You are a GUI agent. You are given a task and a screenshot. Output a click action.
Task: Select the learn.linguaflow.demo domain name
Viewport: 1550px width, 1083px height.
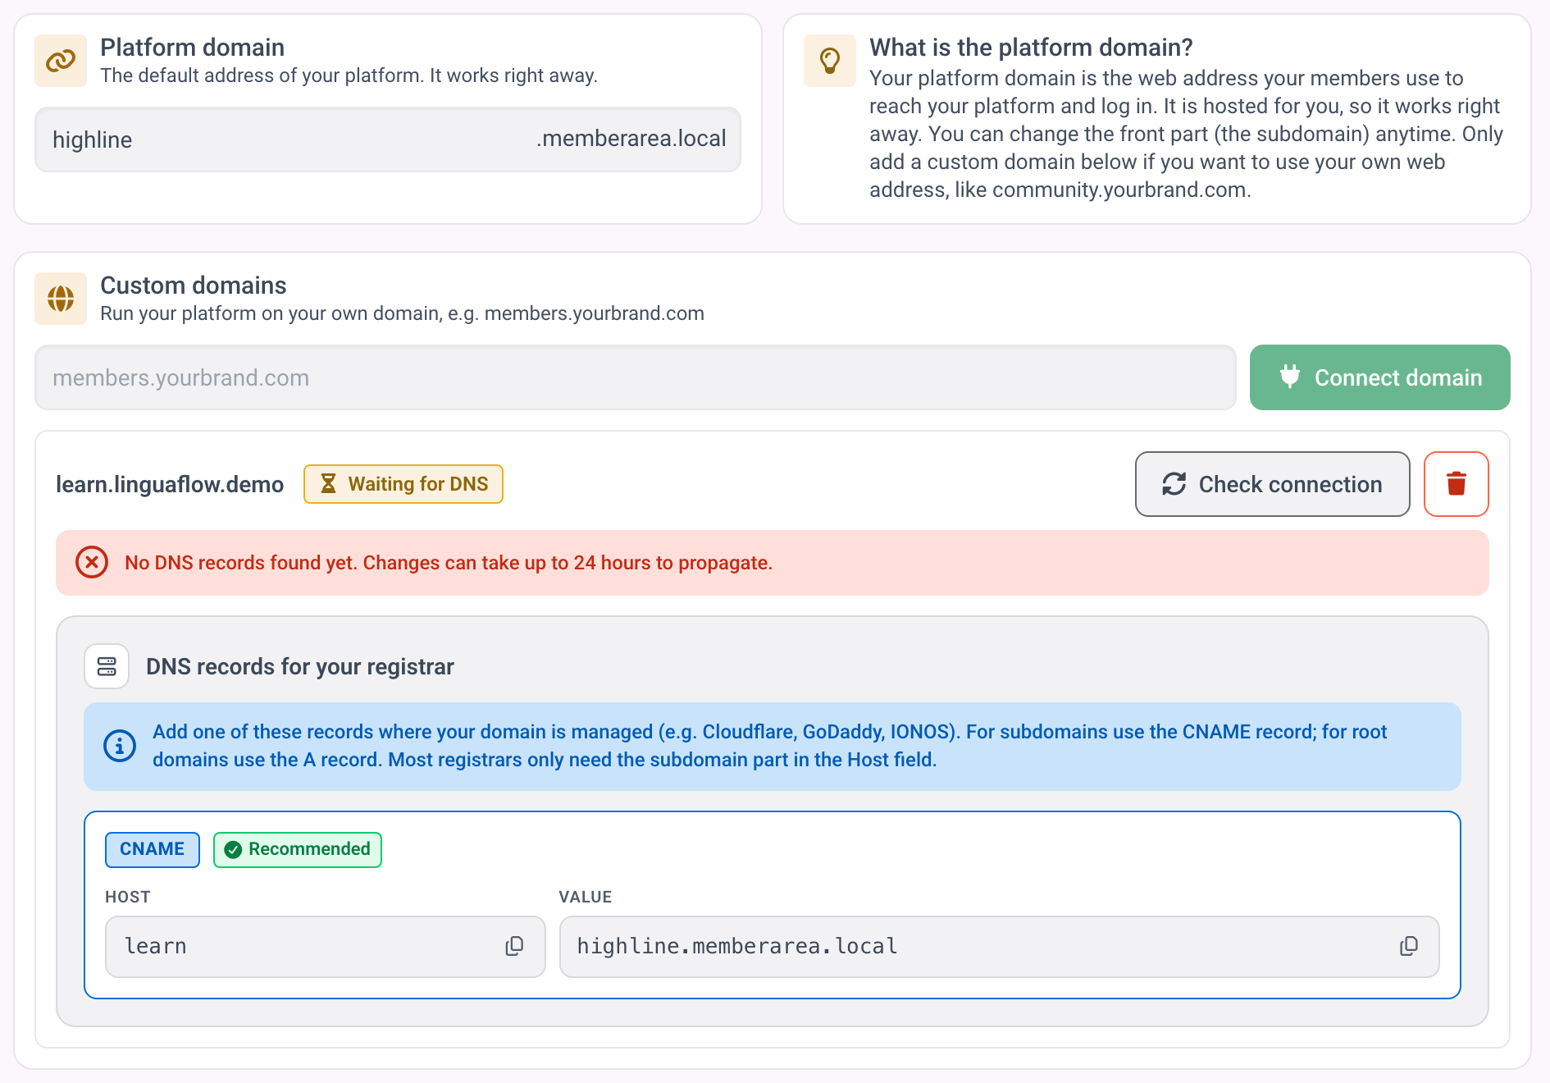(170, 484)
